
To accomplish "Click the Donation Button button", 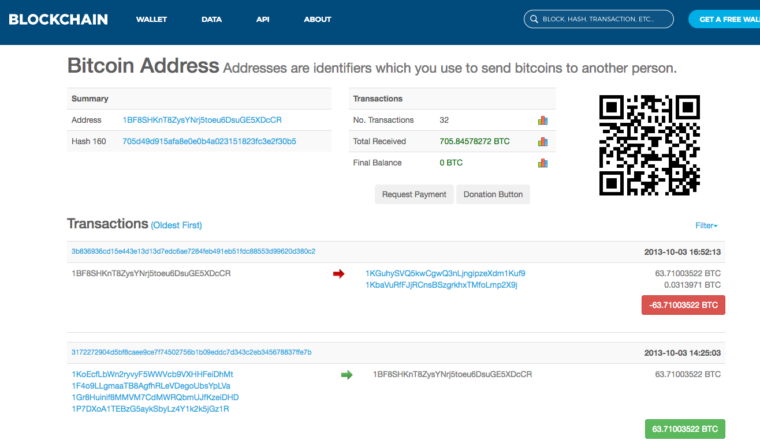I will coord(493,194).
